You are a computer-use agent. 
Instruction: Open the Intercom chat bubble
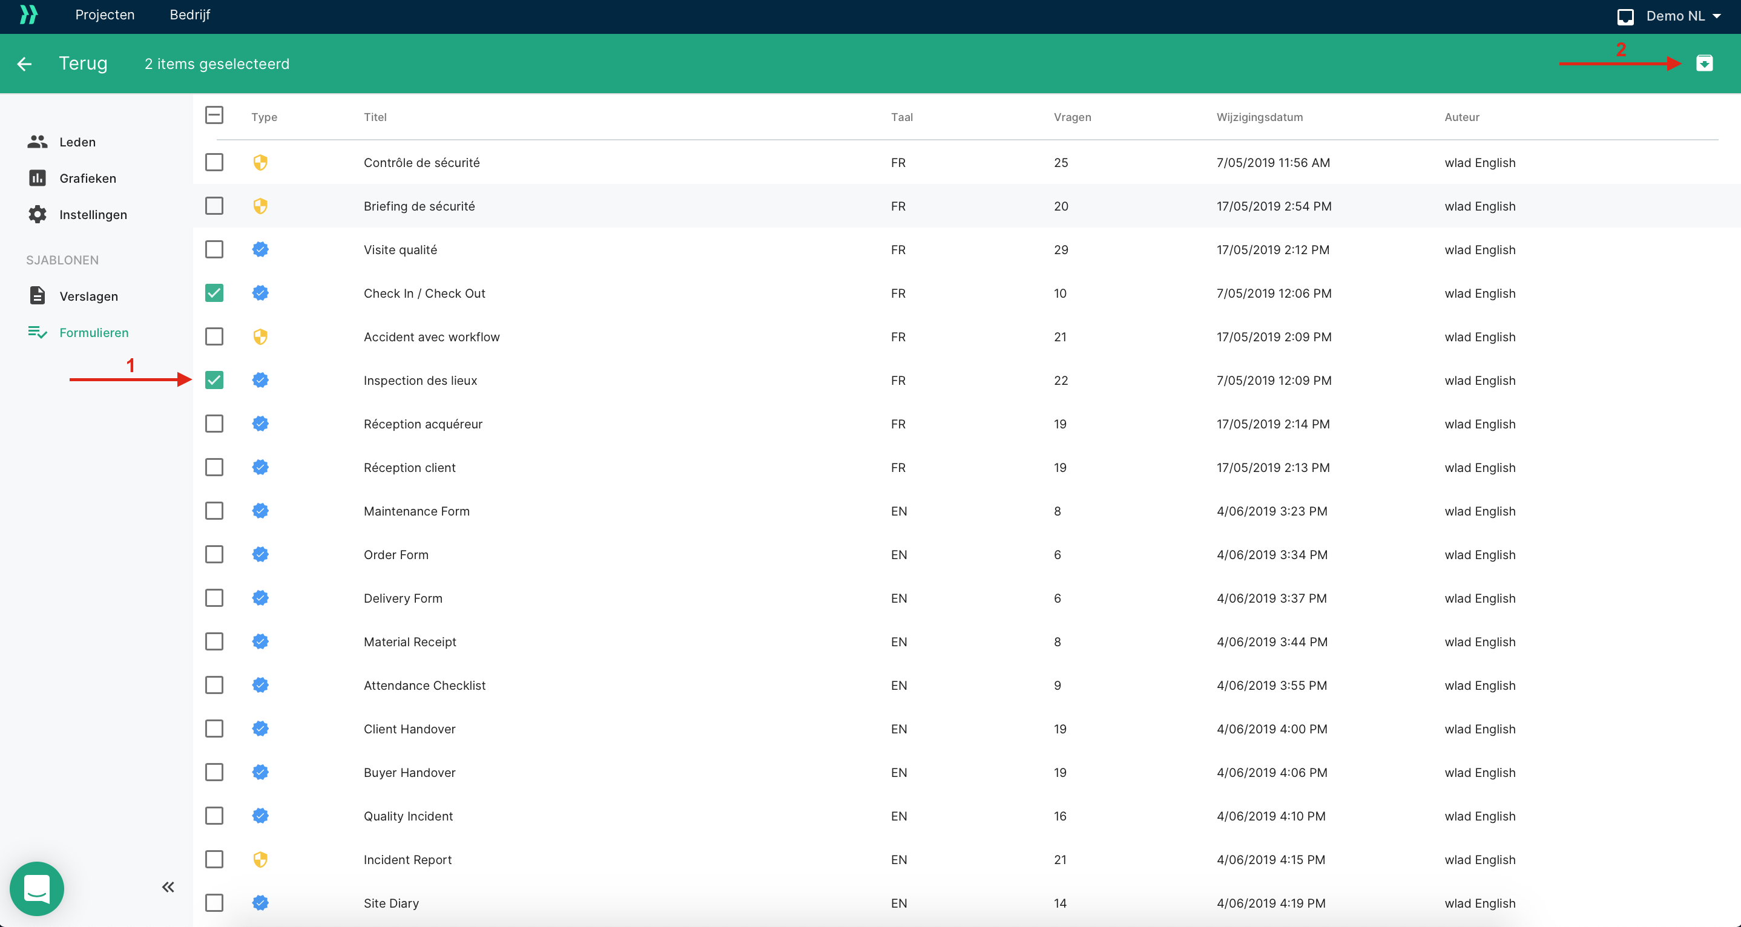(37, 888)
